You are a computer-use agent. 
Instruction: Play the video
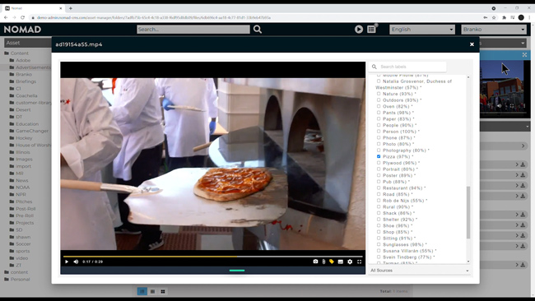click(x=67, y=262)
